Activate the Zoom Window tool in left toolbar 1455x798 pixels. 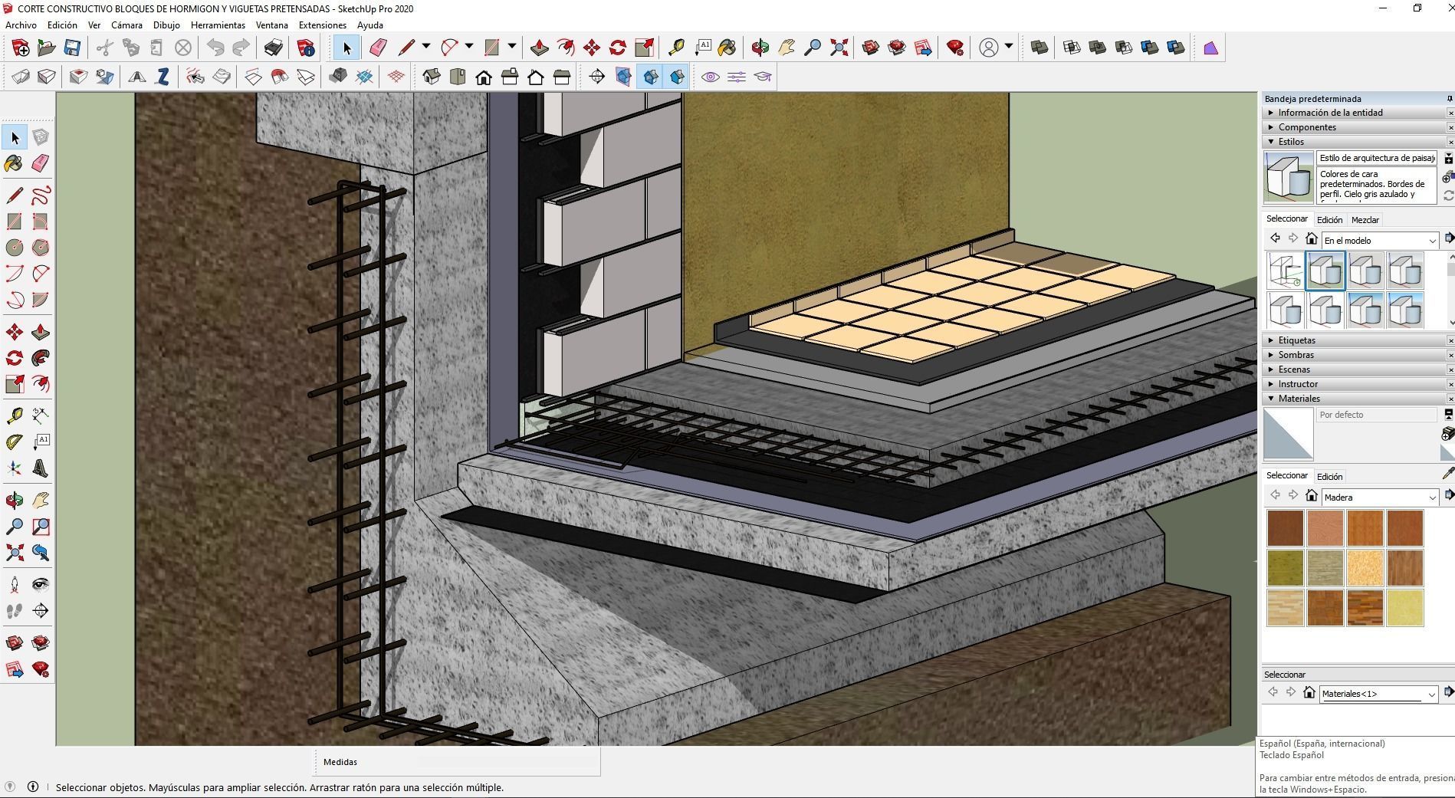coord(41,527)
